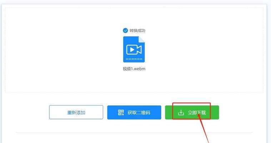Click the QR code icon in 获取二维码
The image size is (271, 143).
tap(121, 112)
